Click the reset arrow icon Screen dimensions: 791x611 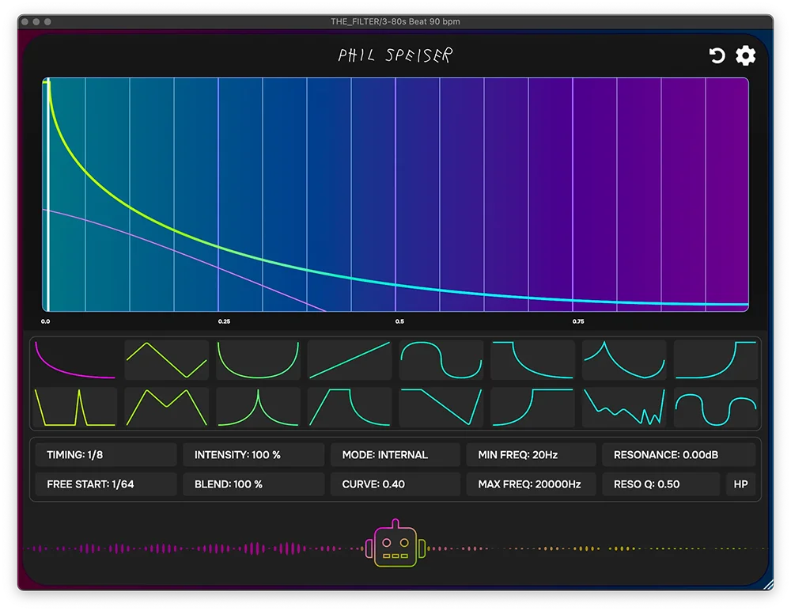[x=717, y=55]
